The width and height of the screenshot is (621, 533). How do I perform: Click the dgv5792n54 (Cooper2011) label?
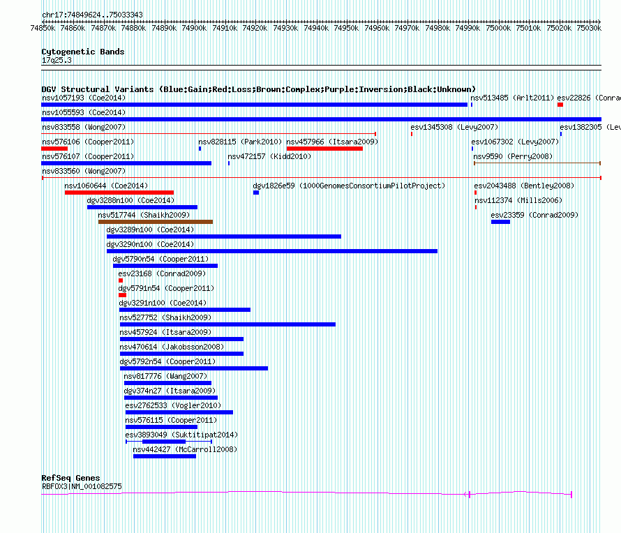(x=167, y=361)
